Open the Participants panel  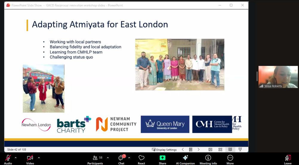(95, 160)
